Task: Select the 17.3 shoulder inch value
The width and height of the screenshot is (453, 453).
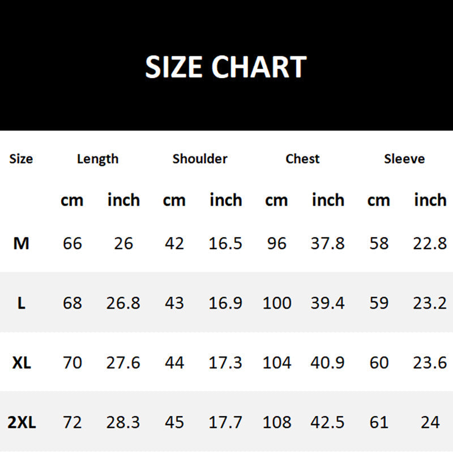Action: [x=225, y=362]
